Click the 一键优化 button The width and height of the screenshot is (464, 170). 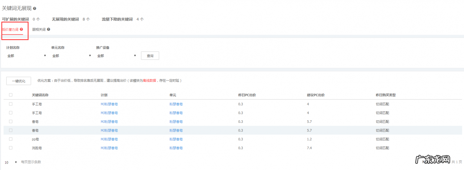coord(18,81)
